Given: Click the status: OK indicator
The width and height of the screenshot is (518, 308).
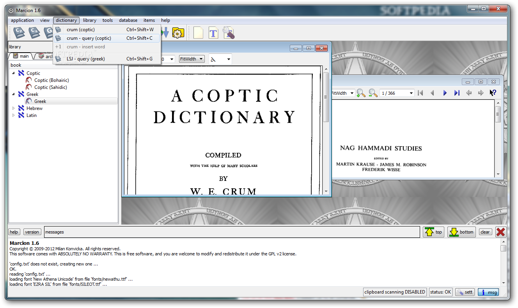Looking at the screenshot, I should pyautogui.click(x=441, y=292).
